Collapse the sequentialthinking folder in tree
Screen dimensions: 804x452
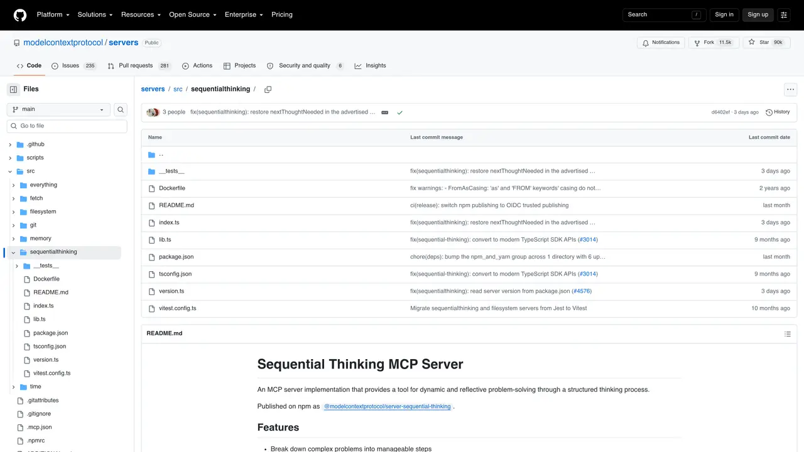(x=14, y=252)
